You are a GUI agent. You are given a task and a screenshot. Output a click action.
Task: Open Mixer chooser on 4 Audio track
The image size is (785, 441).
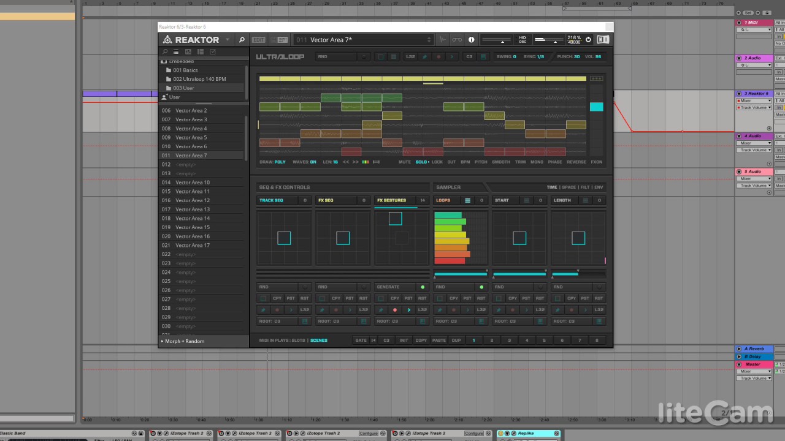[x=754, y=143]
